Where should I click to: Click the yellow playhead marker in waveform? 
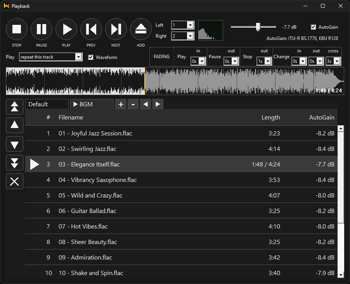[x=145, y=81]
